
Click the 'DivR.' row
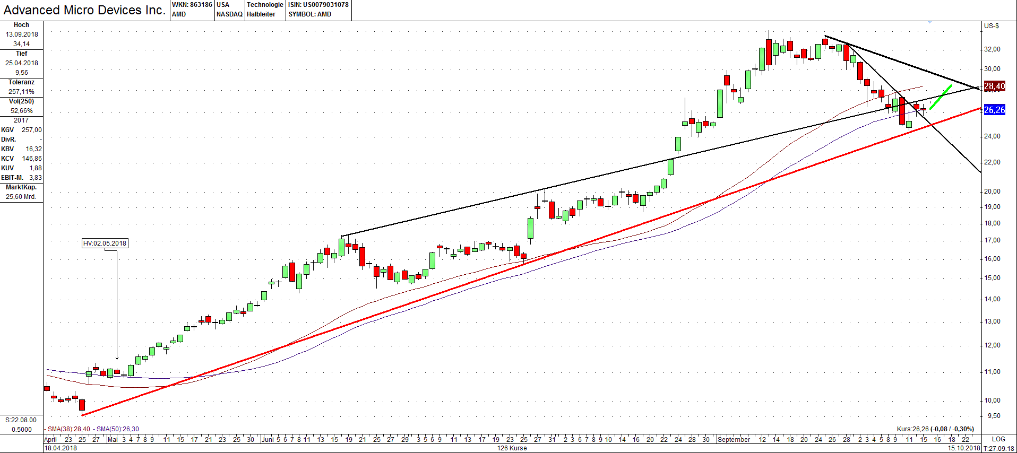click(21, 140)
